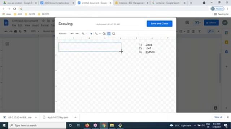Select the Line tool
Image resolution: width=231 pixels, height=129 pixels.
(x=96, y=34)
